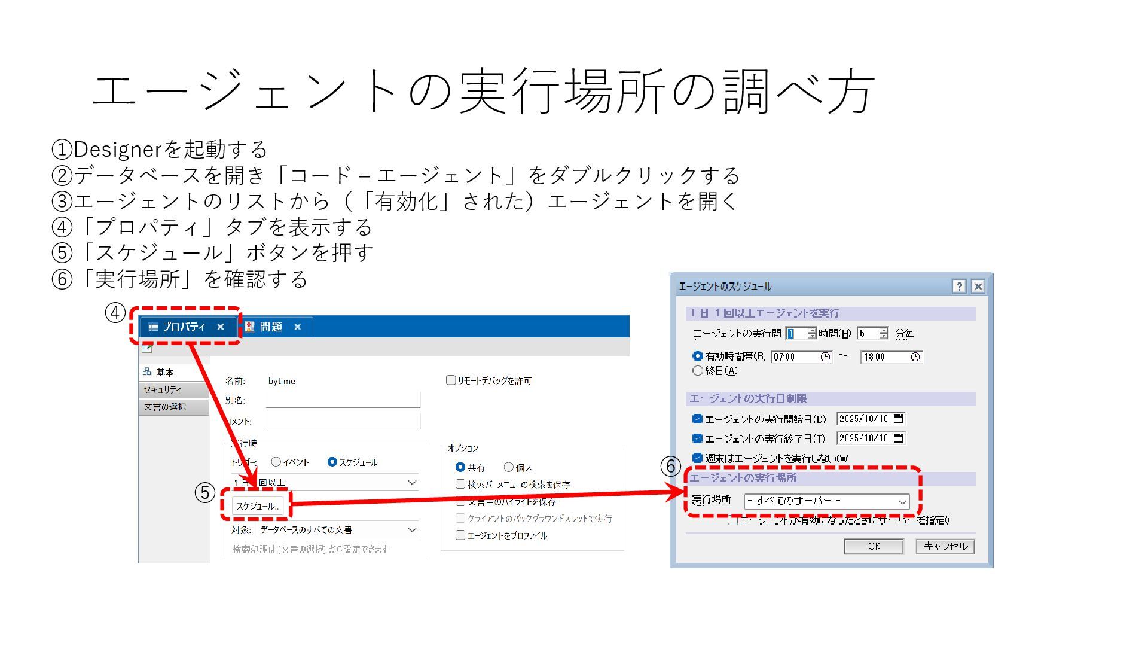The height and width of the screenshot is (646, 1148).
Task: Select the イベント trigger radio button
Action: [276, 462]
